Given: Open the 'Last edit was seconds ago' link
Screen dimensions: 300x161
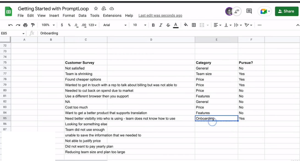Looking at the screenshot, I should [x=160, y=16].
